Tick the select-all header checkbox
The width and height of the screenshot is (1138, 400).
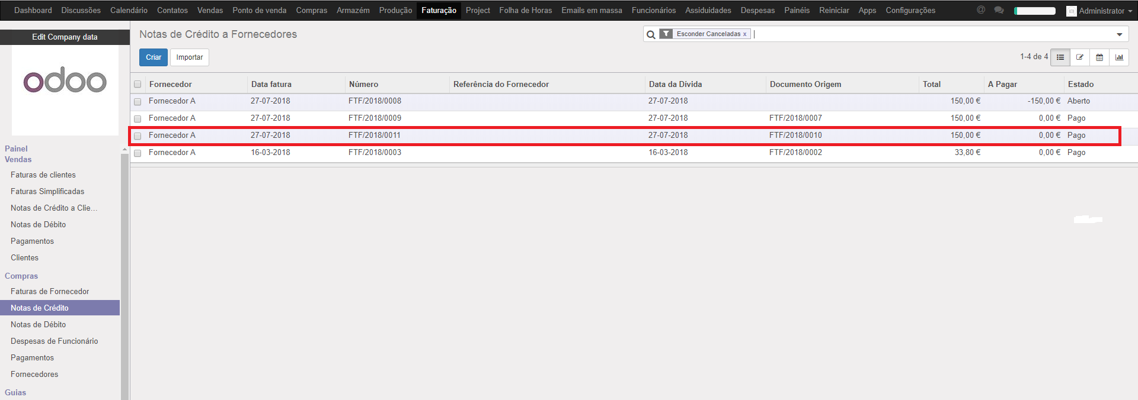(x=138, y=84)
